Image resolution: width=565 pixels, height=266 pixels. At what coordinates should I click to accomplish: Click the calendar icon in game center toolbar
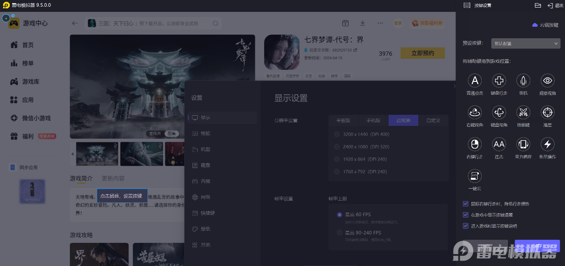345,23
